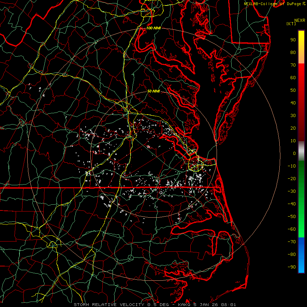Click the positive 70 scale value
Screen dimensions: 307x307
(x=293, y=65)
